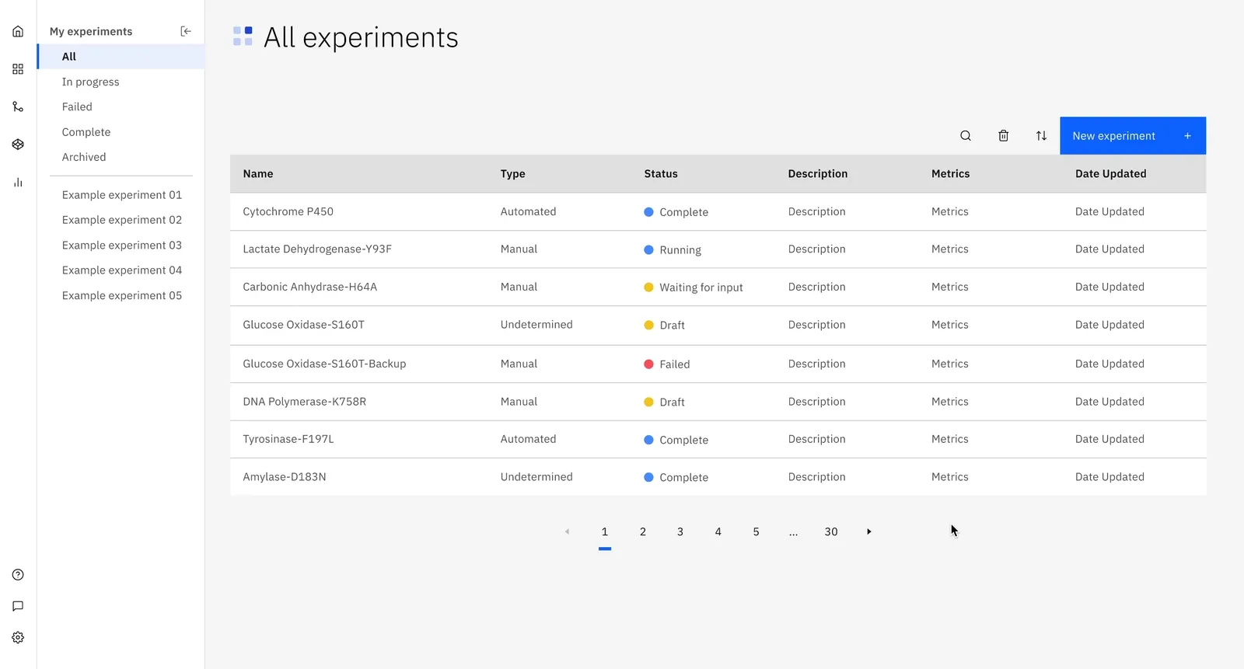Go to page 2

tap(643, 532)
